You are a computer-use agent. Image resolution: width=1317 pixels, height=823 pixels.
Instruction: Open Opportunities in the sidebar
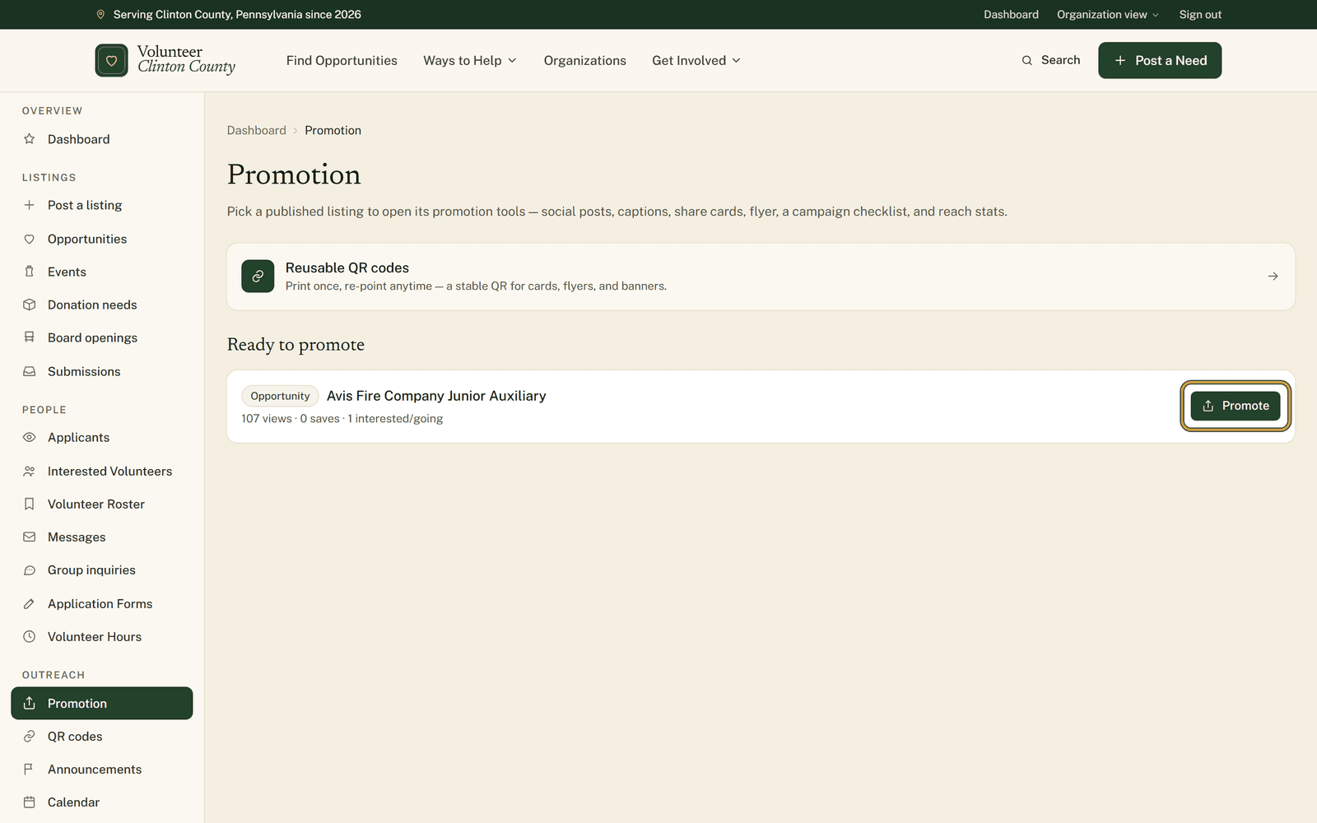pyautogui.click(x=102, y=239)
